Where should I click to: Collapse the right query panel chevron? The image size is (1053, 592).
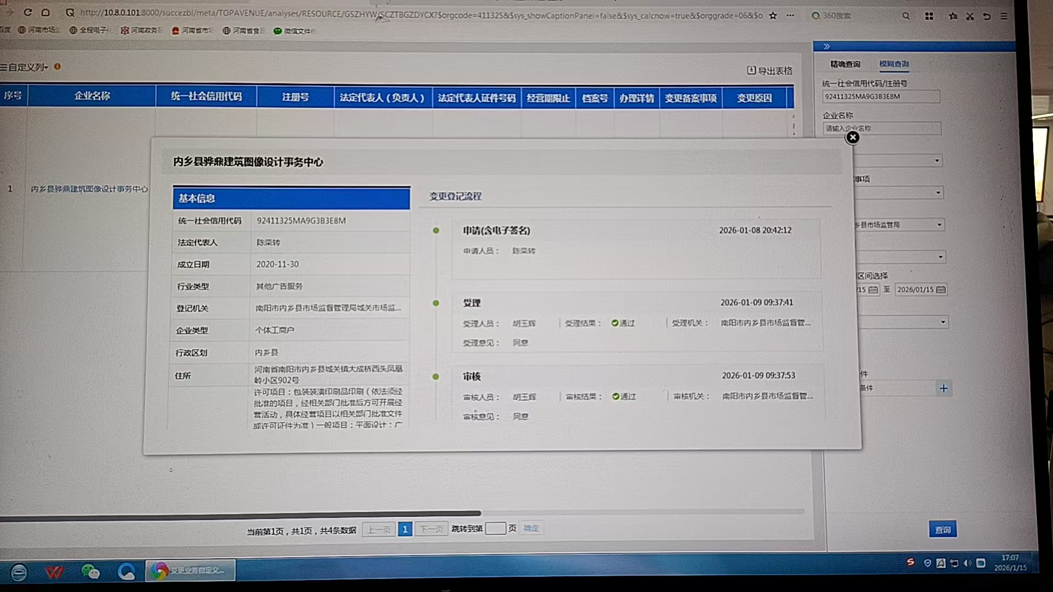coord(826,46)
